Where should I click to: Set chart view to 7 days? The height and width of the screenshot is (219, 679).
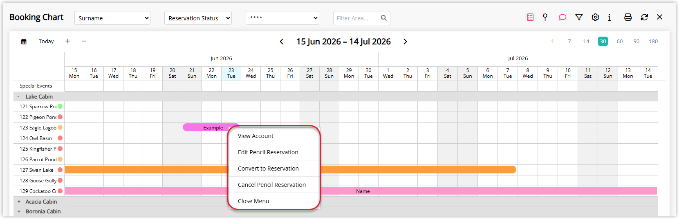[x=569, y=41]
